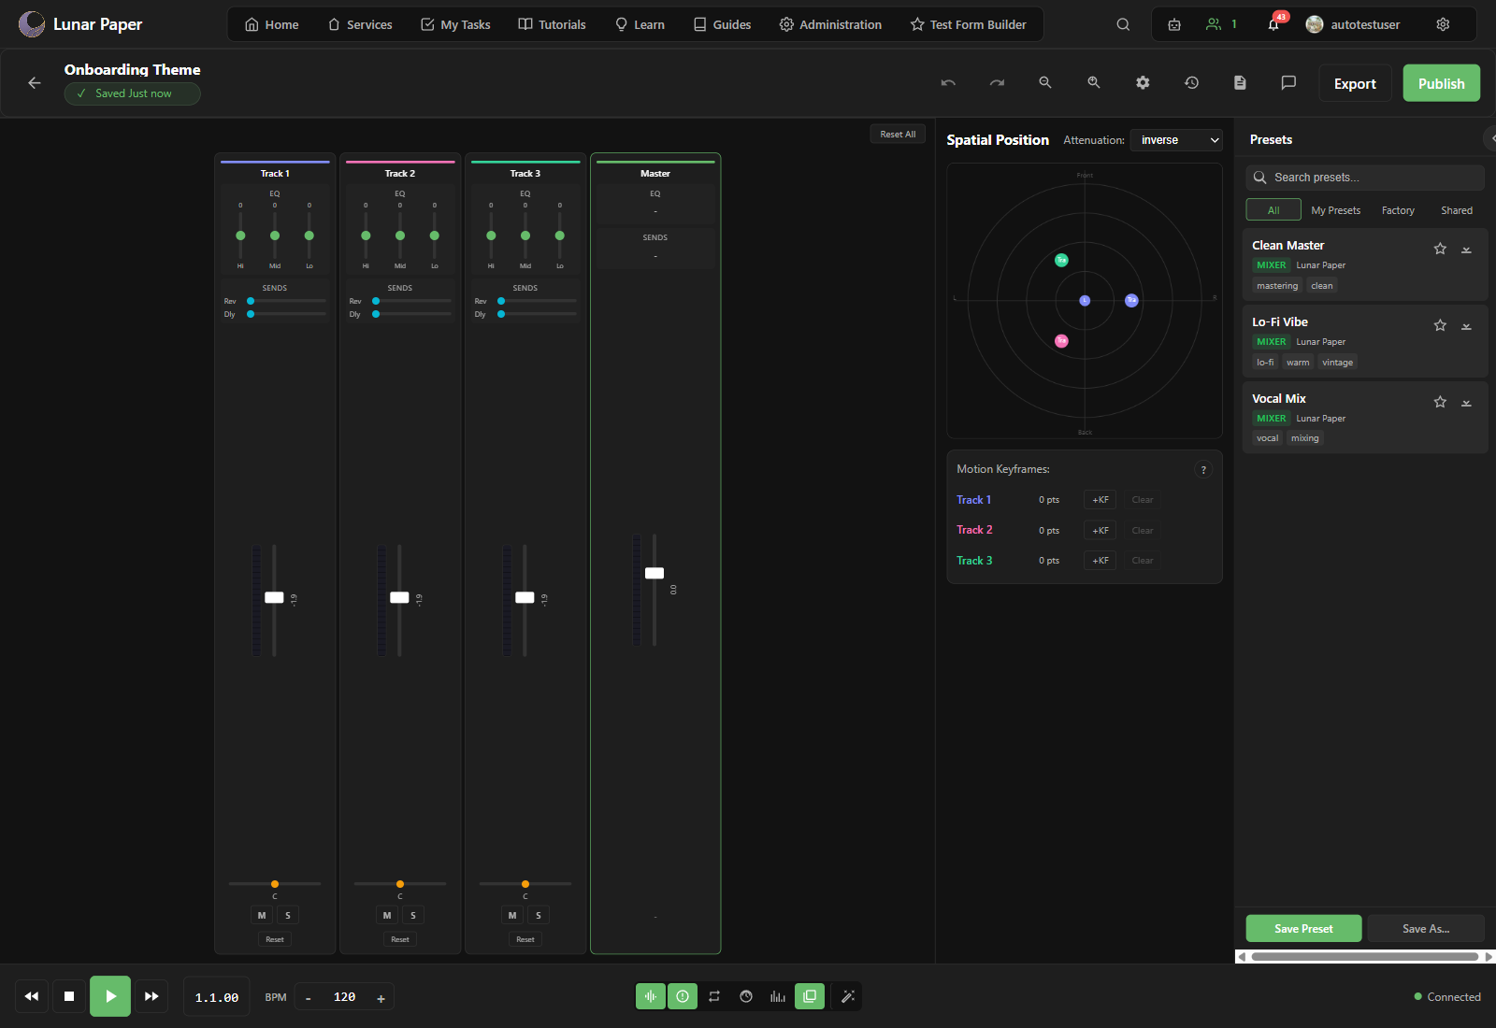Redo the last action

click(997, 83)
